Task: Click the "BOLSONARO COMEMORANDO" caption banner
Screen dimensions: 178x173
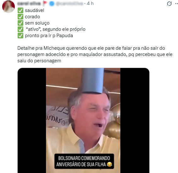Action: [84, 161]
